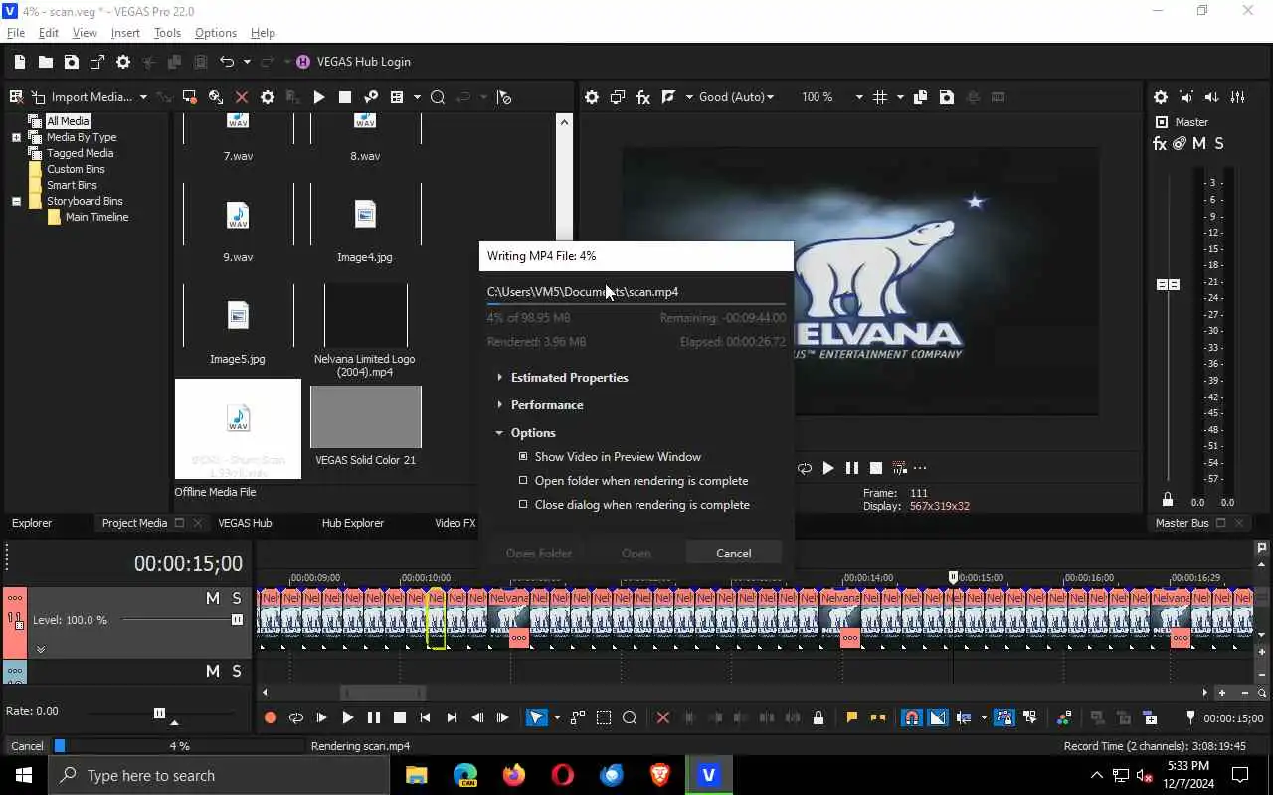
Task: Select the VEGAS Solid Color 21 thumbnail
Action: coord(366,417)
